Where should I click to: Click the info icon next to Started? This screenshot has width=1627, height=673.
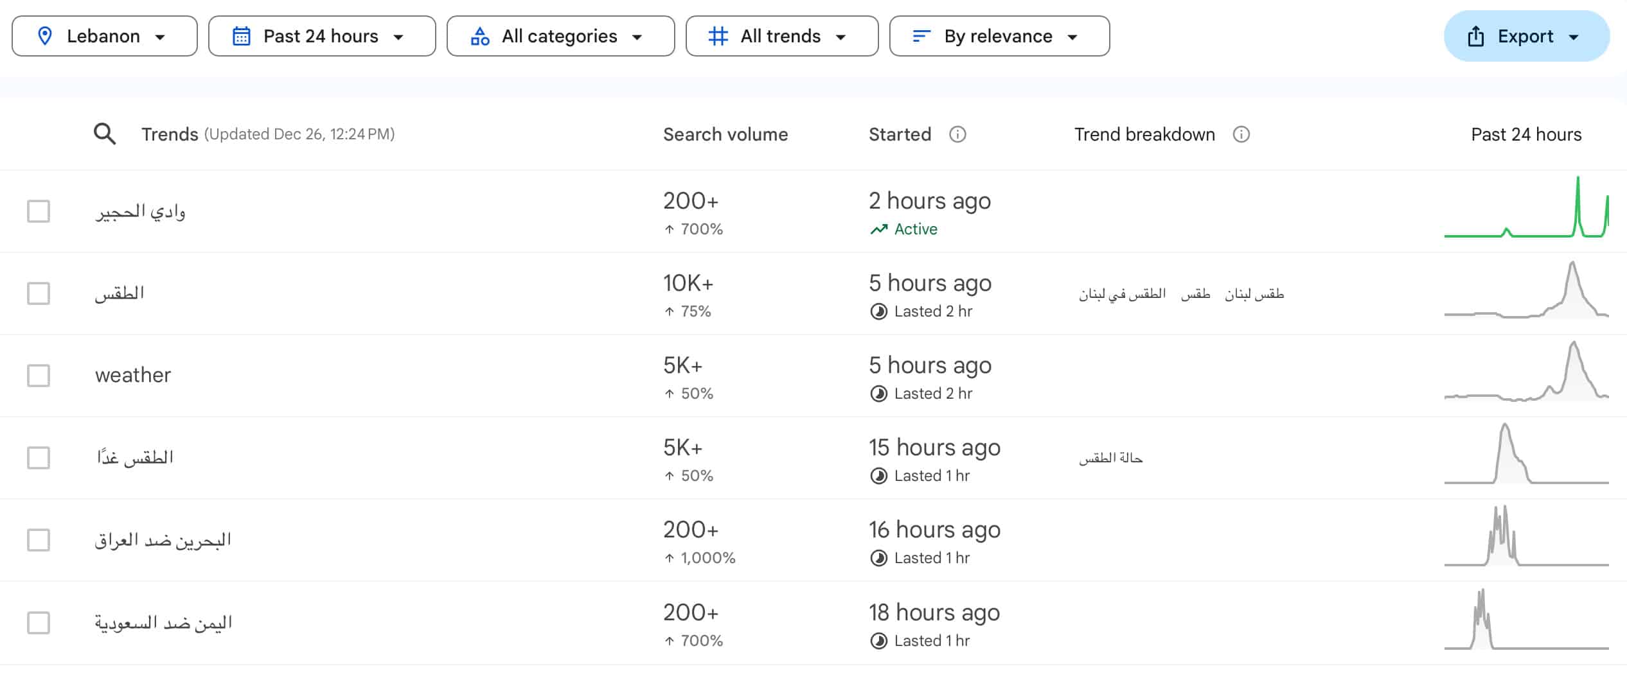[957, 134]
